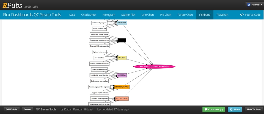Switch to the Flowchart tab

(x=222, y=15)
